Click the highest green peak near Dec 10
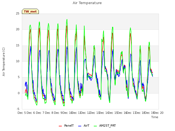The height and width of the screenshot is (131, 175). (67, 19)
